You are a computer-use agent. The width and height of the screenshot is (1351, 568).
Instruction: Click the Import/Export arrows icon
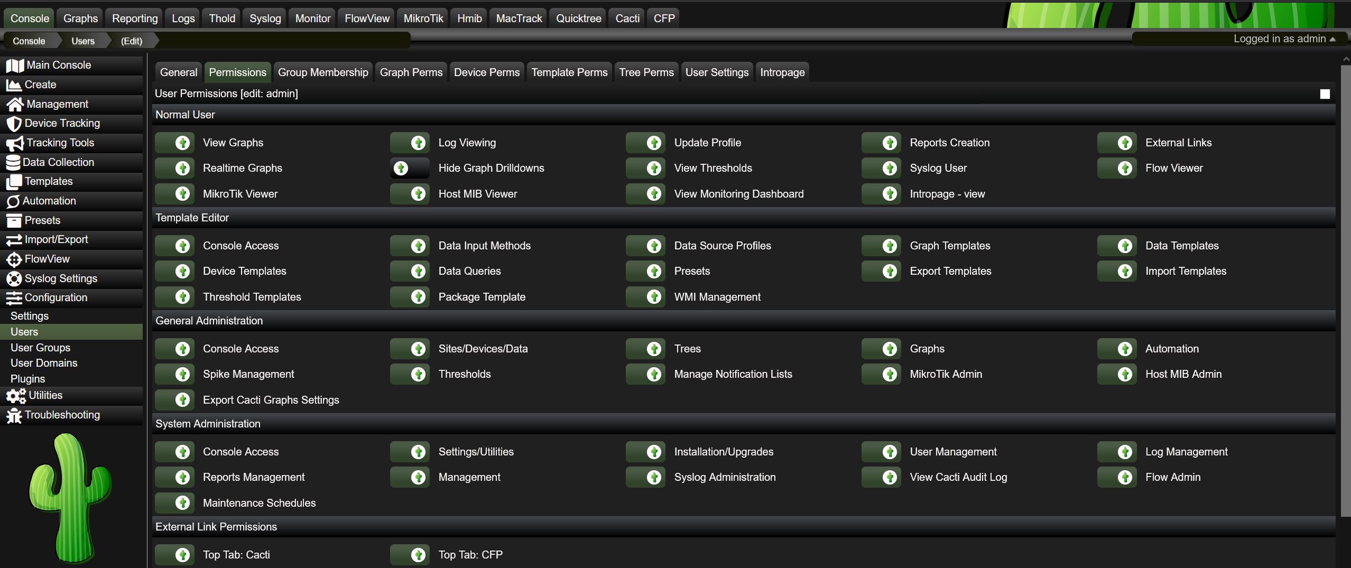pos(14,239)
